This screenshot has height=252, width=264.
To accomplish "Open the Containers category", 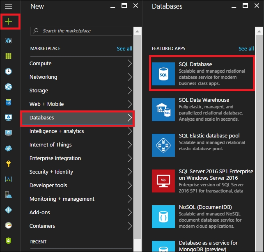I will pyautogui.click(x=81, y=226).
